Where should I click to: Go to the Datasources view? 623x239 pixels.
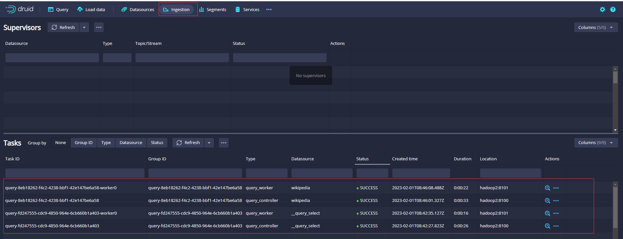(x=138, y=9)
